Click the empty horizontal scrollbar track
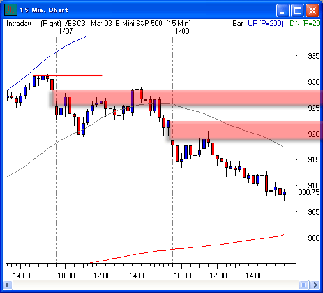The height and width of the screenshot is (293, 323). point(156,285)
